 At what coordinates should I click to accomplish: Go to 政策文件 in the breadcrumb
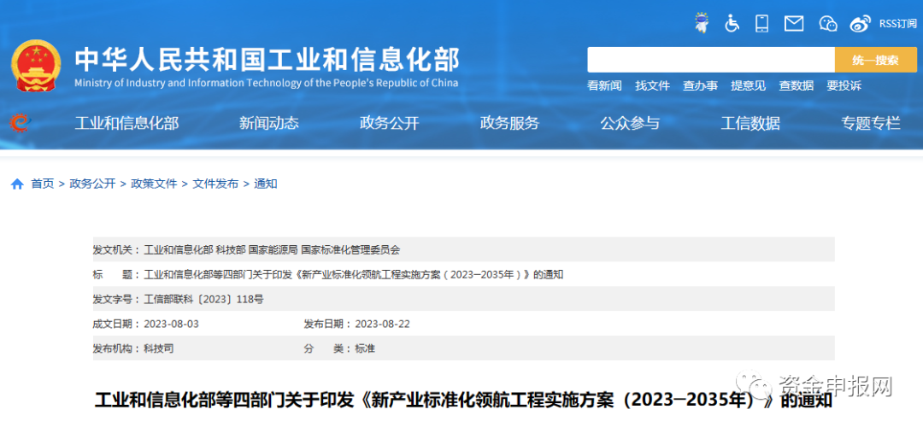click(154, 184)
